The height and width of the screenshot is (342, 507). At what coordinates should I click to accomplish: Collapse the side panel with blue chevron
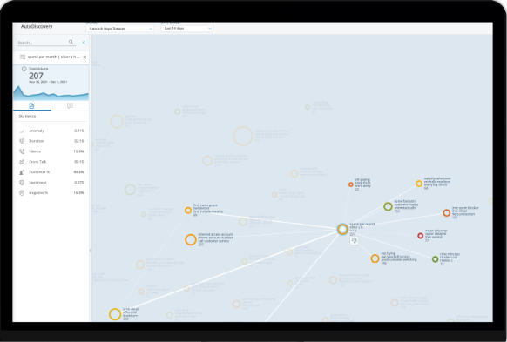click(x=84, y=43)
